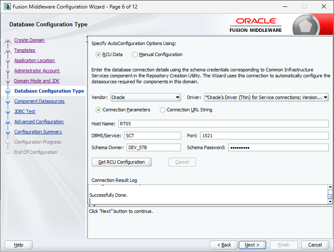Click 'Successfully Done.' log text
This screenshot has height=252, width=334.
click(108, 195)
